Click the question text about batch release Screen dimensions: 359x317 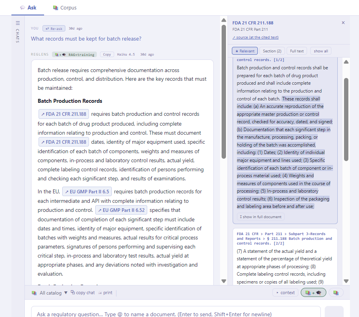point(86,39)
